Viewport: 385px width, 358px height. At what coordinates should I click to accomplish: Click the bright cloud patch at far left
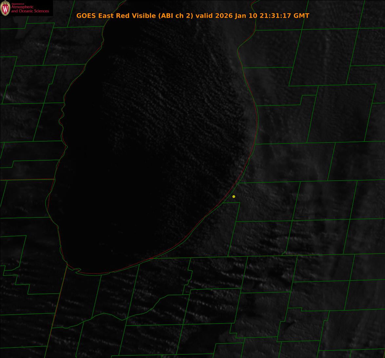click(7, 97)
